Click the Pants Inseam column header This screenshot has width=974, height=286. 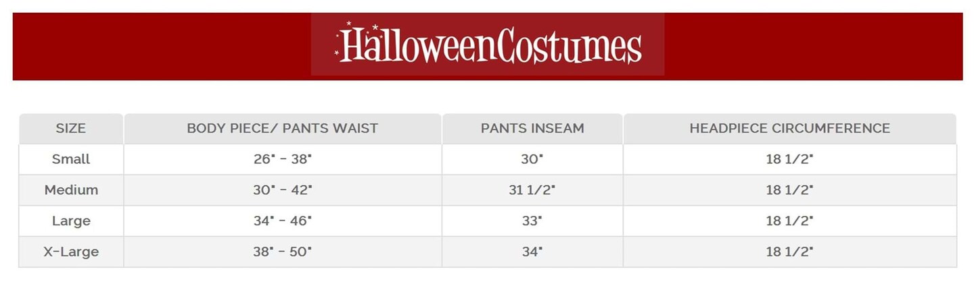pyautogui.click(x=532, y=128)
